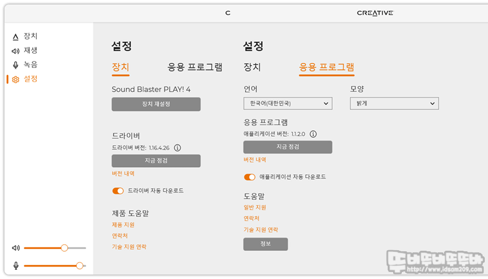This screenshot has height=279, width=488.
Task: Switch to the 응용 프로그램 tab in the left panel
Action: (195, 67)
